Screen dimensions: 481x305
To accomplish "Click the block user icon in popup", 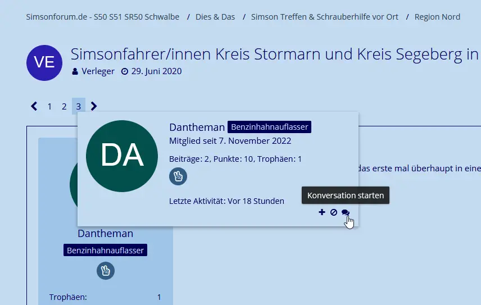I will click(x=333, y=212).
